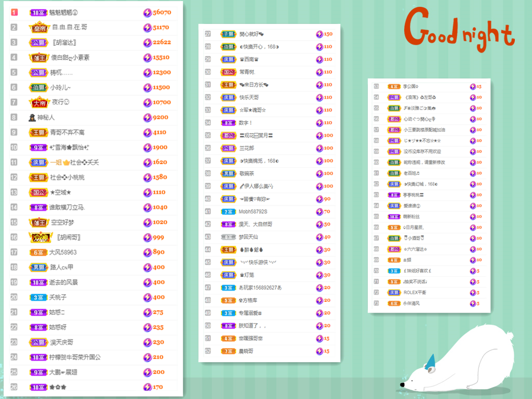This screenshot has height=399, width=532.
Task: Click the 大帝 badge beside 夜行
Action: click(39, 102)
